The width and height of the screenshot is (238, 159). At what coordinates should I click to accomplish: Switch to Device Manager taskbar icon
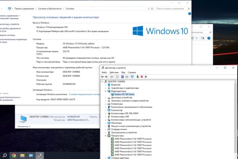[x=40, y=155]
